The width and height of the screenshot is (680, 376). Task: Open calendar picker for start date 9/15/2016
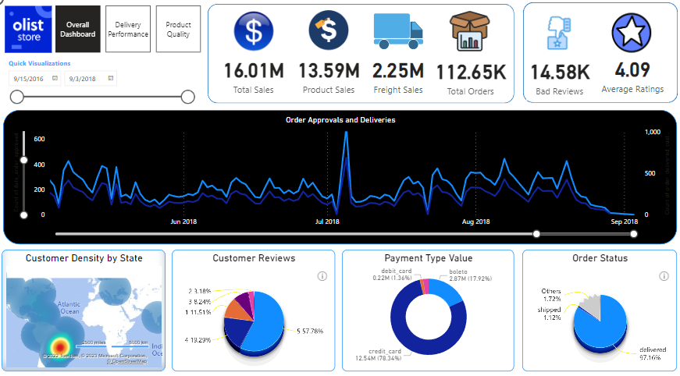pyautogui.click(x=55, y=79)
